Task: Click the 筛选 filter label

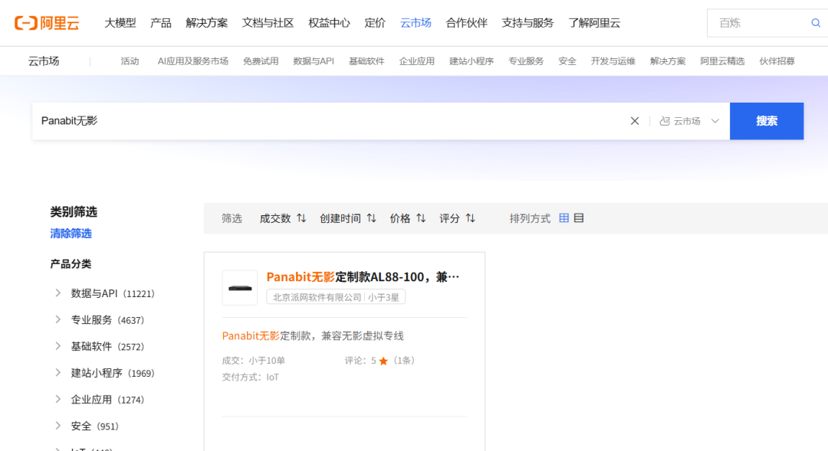Action: coord(232,217)
